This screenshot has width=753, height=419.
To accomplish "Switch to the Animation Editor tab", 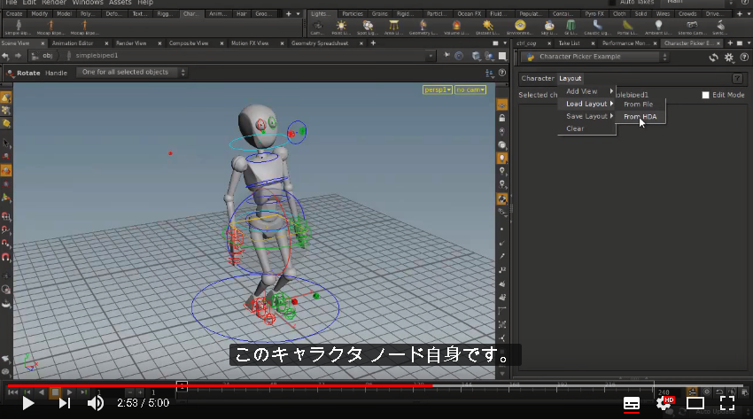I will pyautogui.click(x=73, y=43).
